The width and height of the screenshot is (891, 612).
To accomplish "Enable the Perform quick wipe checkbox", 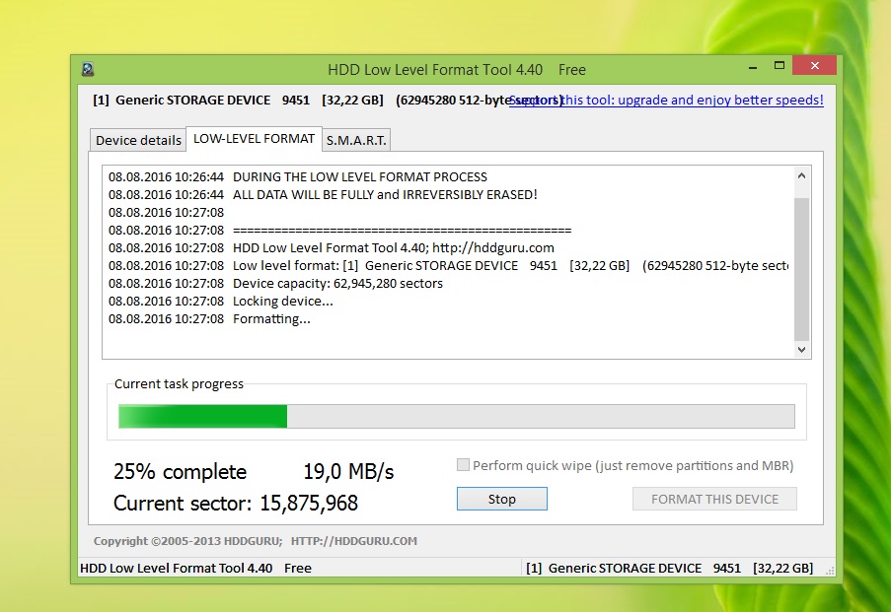I will click(463, 465).
